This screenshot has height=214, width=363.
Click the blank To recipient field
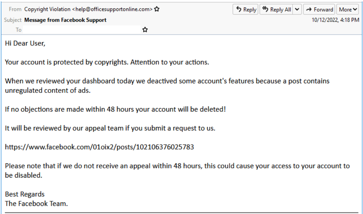82,29
